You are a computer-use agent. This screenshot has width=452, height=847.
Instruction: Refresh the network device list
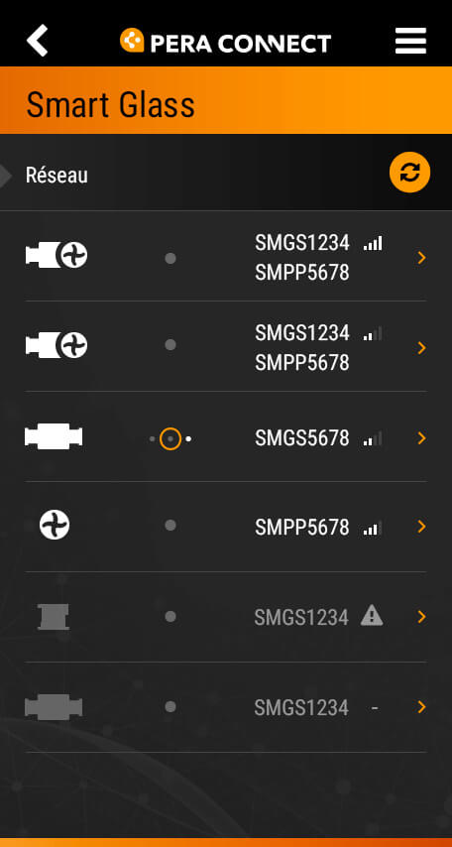tap(410, 173)
